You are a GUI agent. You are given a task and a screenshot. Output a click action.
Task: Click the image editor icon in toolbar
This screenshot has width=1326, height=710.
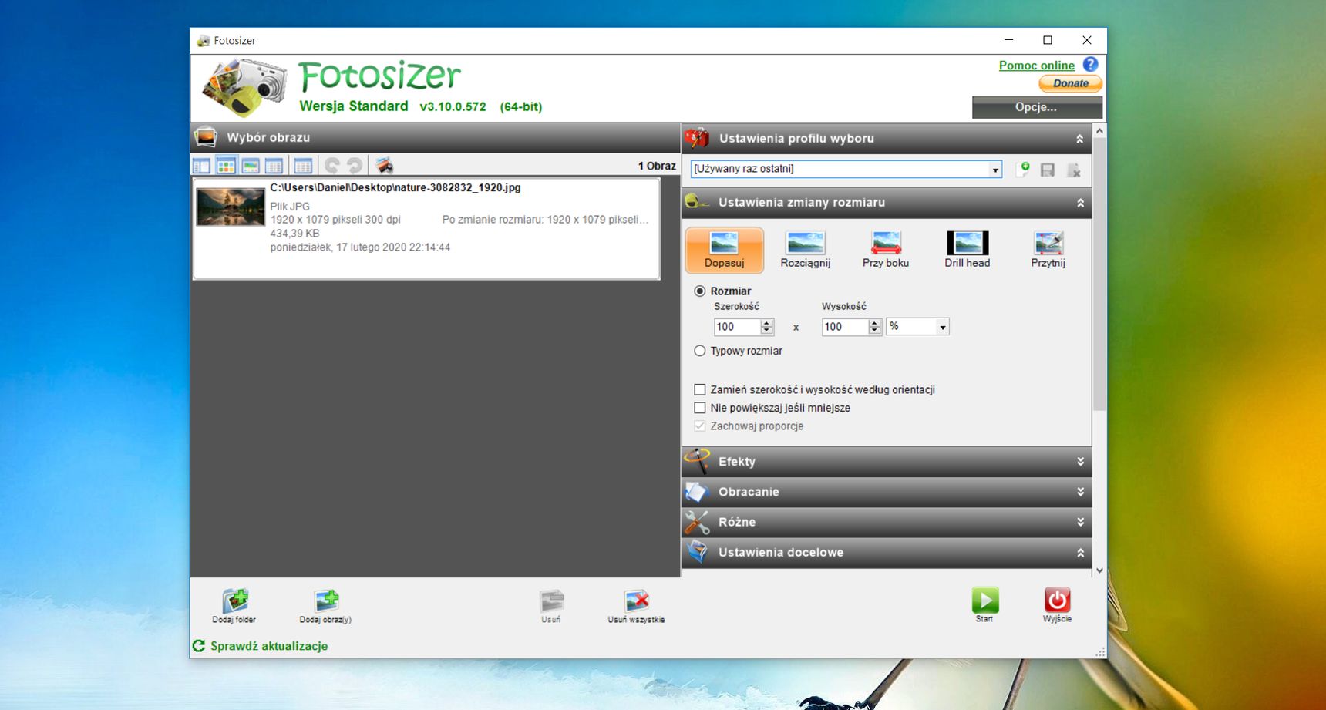coord(384,166)
